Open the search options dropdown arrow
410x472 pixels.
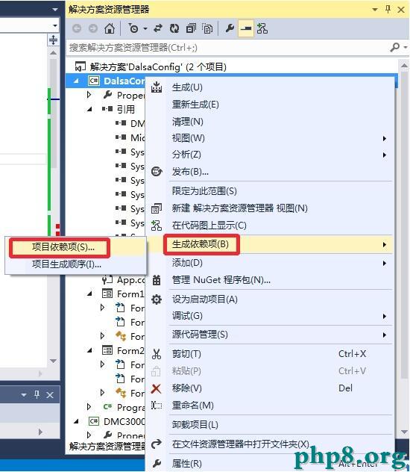click(x=406, y=47)
